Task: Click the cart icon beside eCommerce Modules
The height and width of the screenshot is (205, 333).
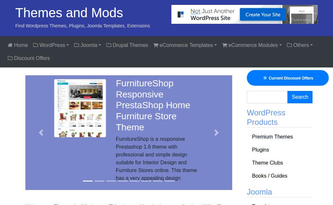Action: pos(225,45)
